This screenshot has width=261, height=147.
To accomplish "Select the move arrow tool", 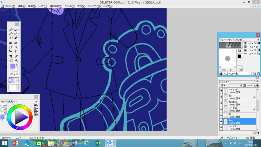I will [10, 51].
